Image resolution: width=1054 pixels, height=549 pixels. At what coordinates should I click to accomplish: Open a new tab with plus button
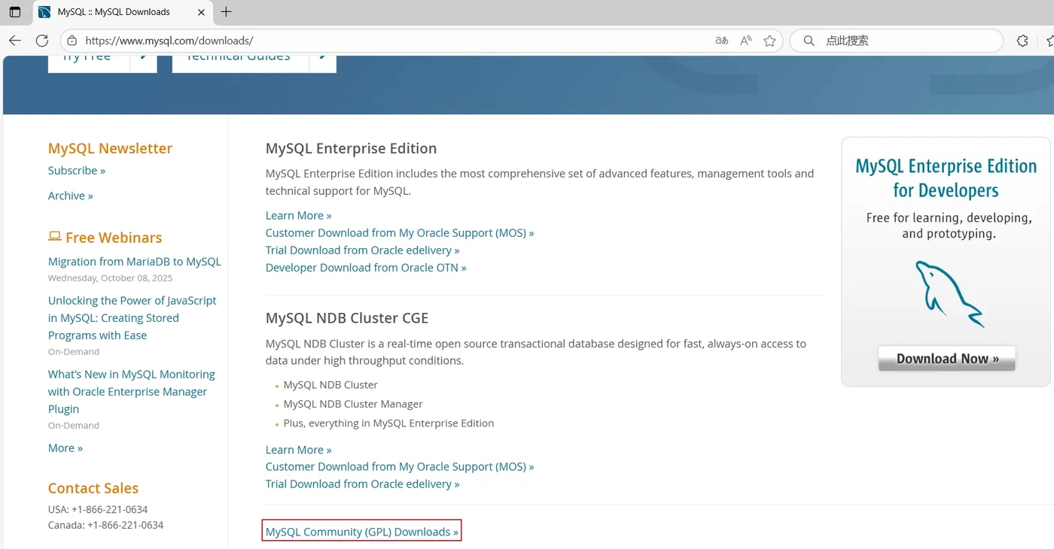pos(226,12)
